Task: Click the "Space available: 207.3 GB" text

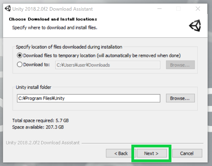Action: click(x=38, y=127)
